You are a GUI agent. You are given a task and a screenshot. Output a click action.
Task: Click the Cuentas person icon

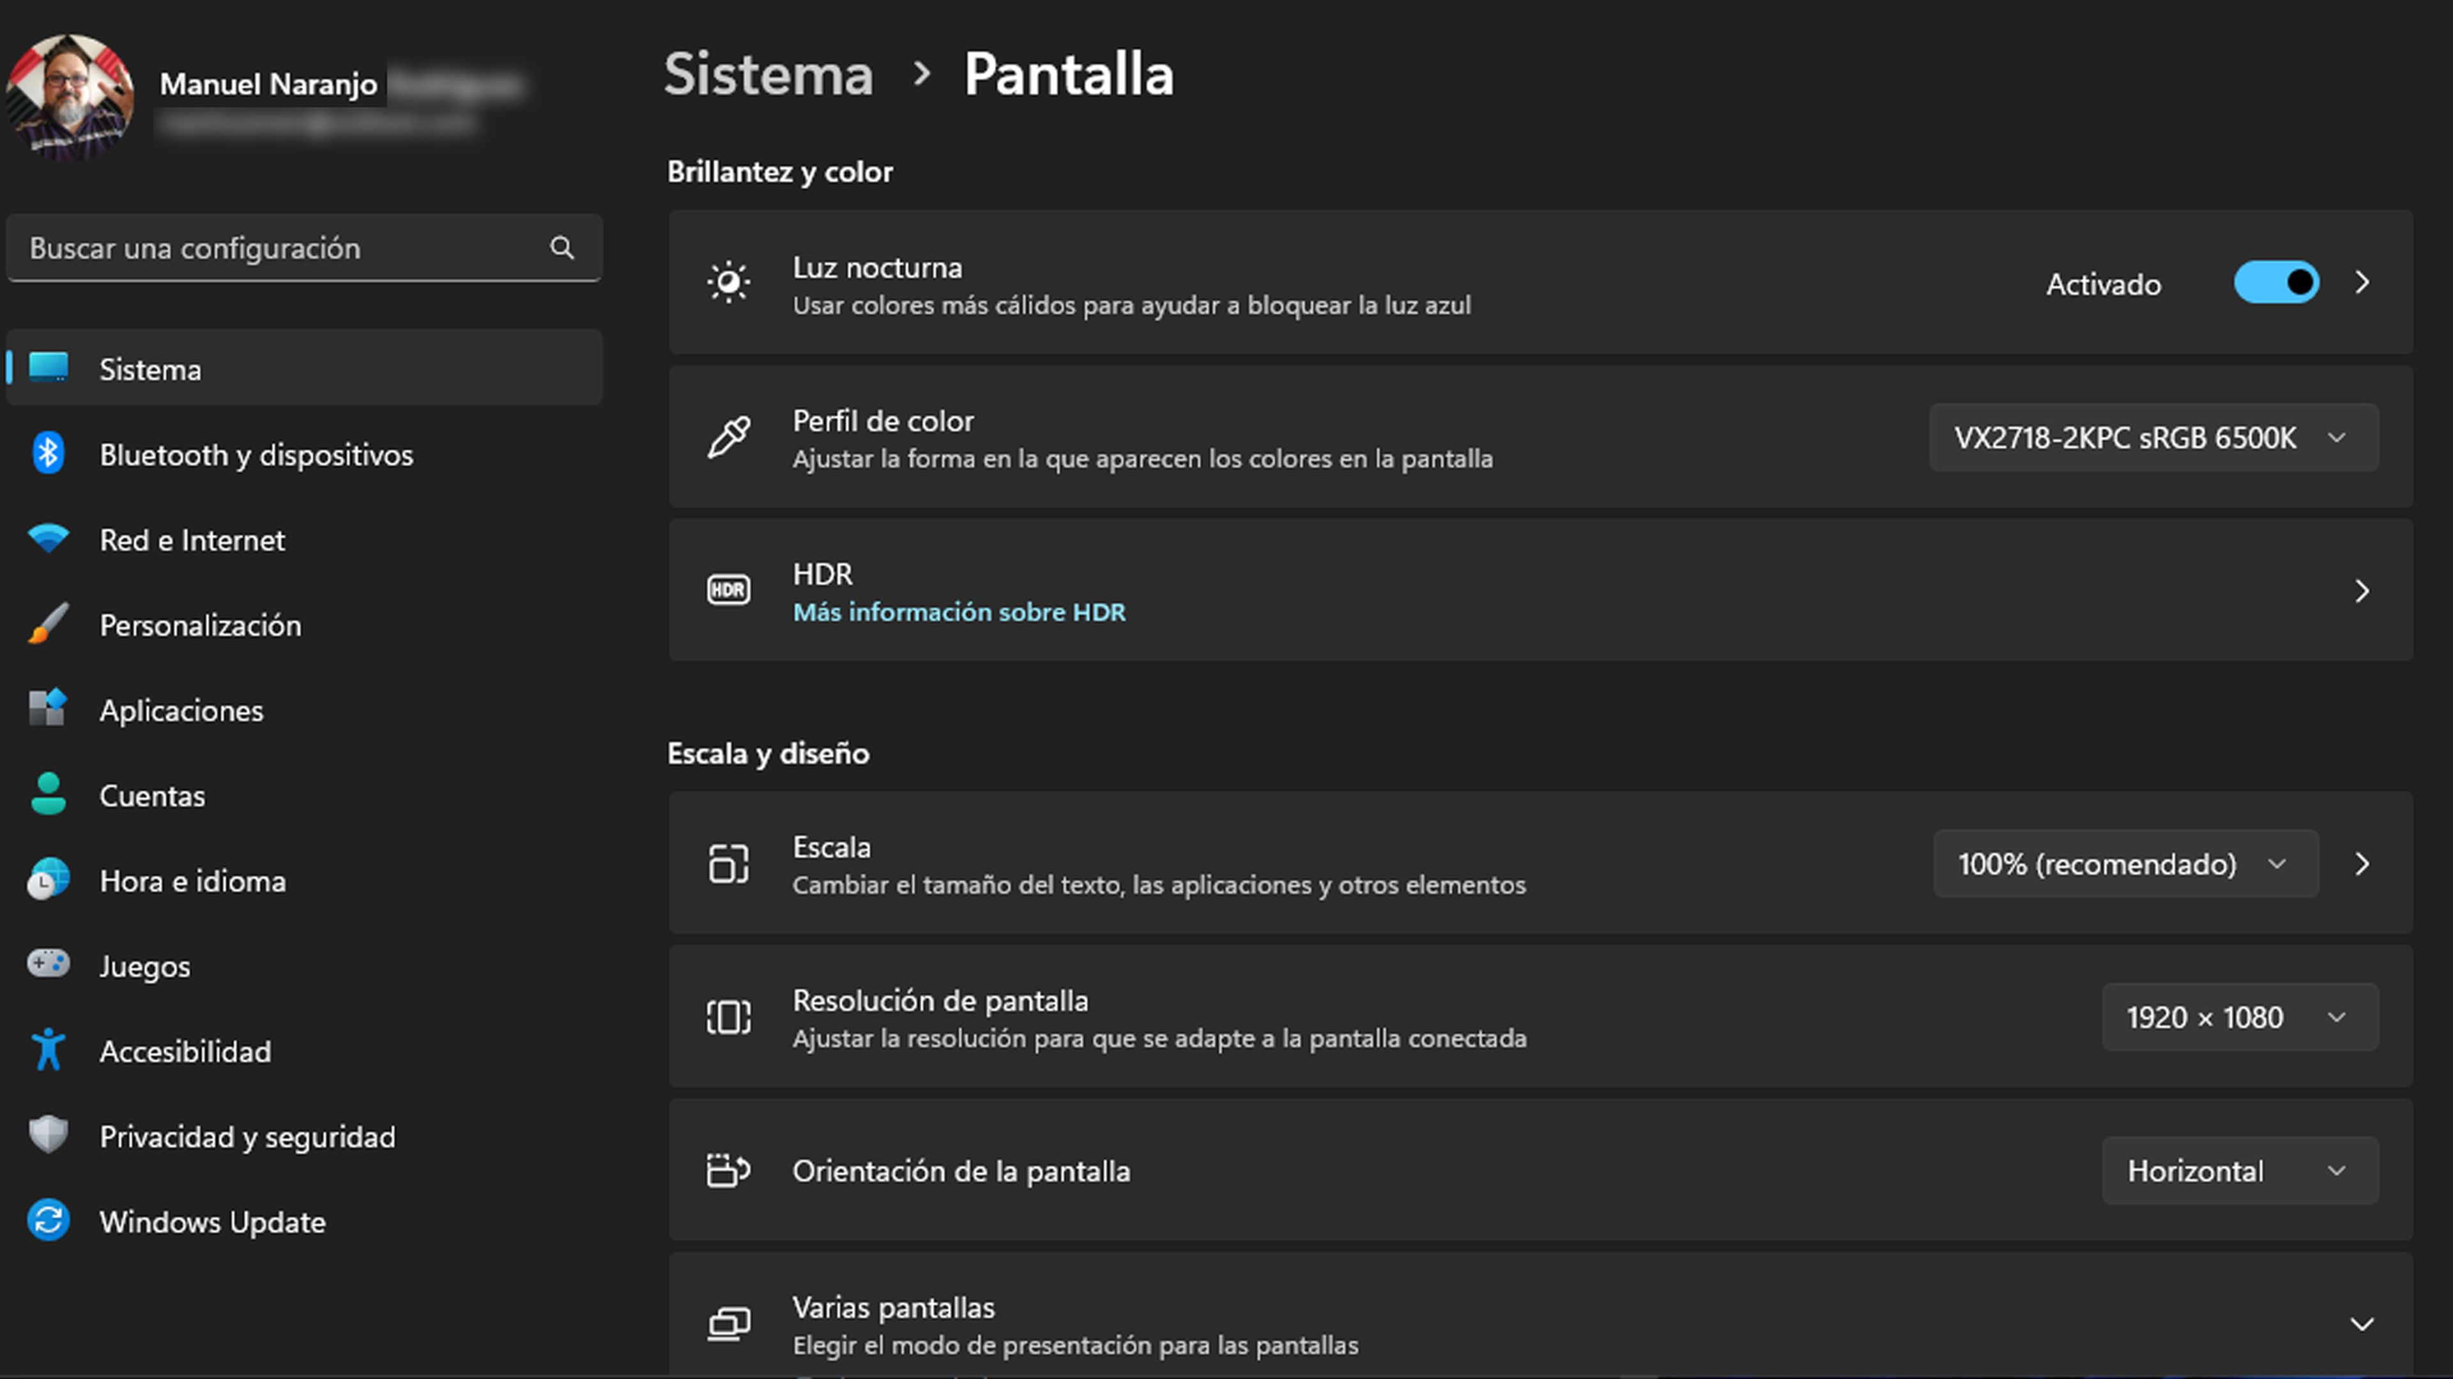[48, 795]
